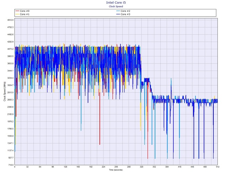Click the Core #3 legend entry
Viewport: 232px width, 174px height.
(x=123, y=14)
